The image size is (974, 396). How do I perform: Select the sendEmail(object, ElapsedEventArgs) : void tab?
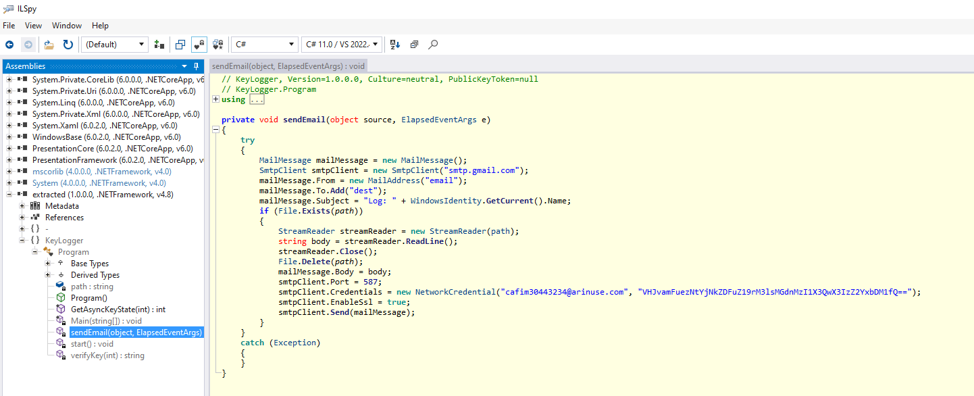pyautogui.click(x=288, y=66)
